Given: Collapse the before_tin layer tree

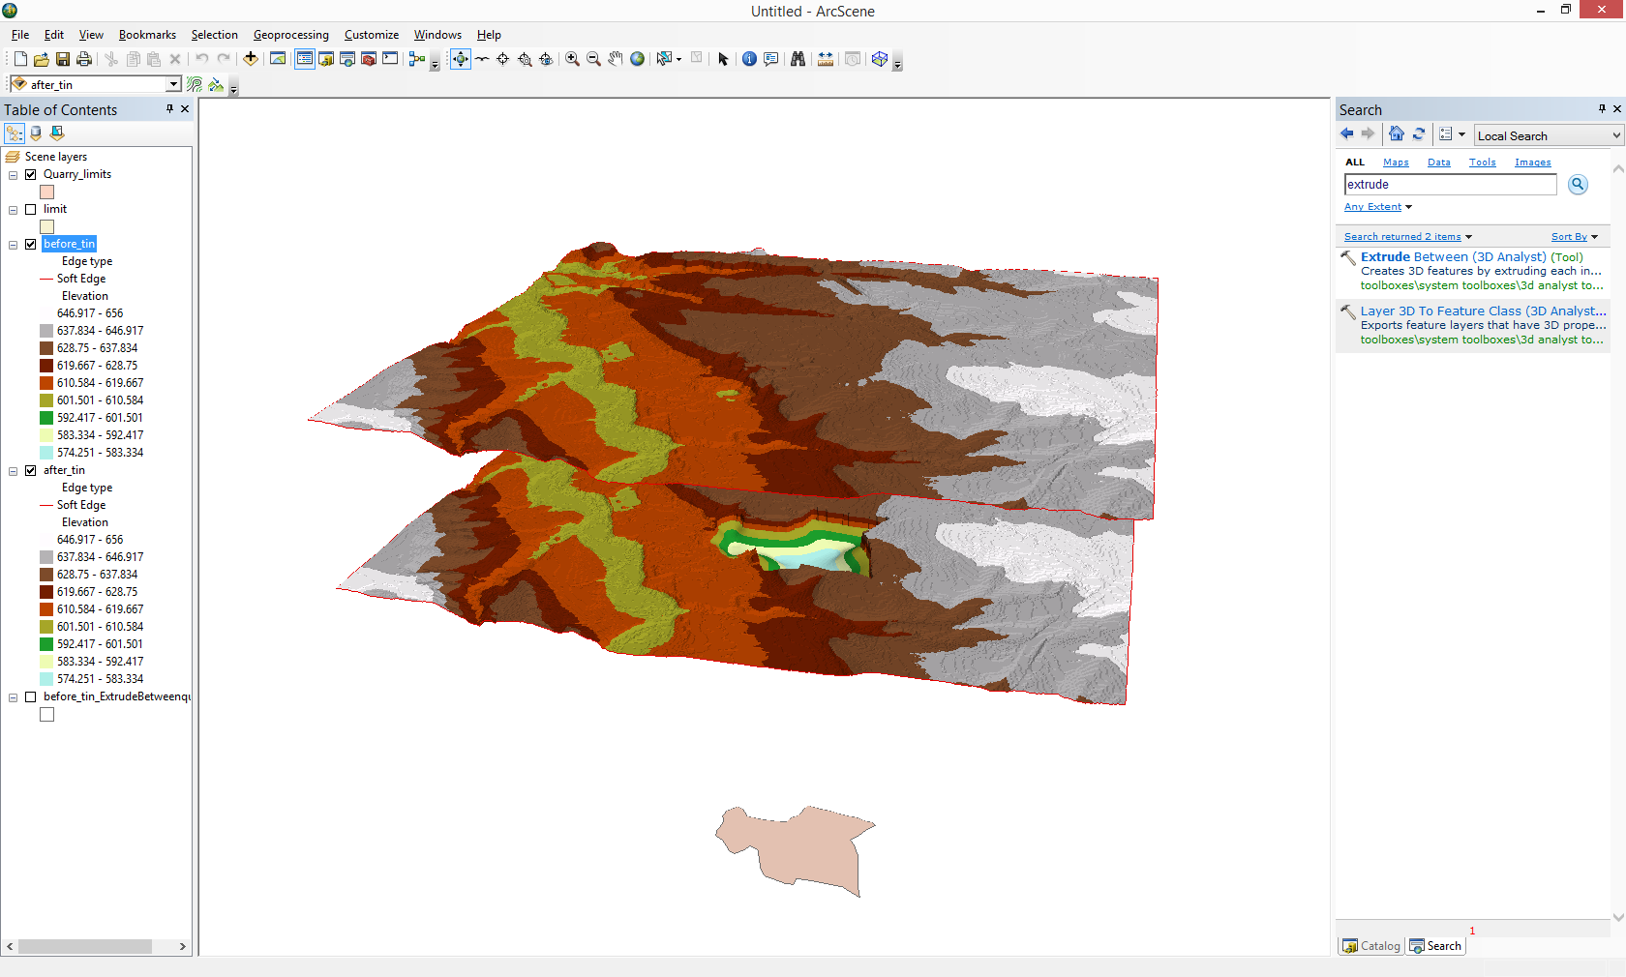Looking at the screenshot, I should pyautogui.click(x=14, y=245).
